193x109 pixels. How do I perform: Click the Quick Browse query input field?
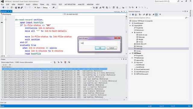99,43
